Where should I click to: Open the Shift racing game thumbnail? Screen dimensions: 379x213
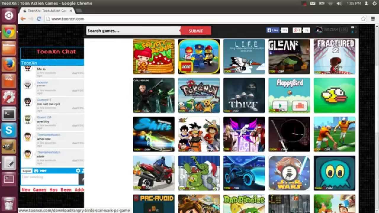coord(154,134)
